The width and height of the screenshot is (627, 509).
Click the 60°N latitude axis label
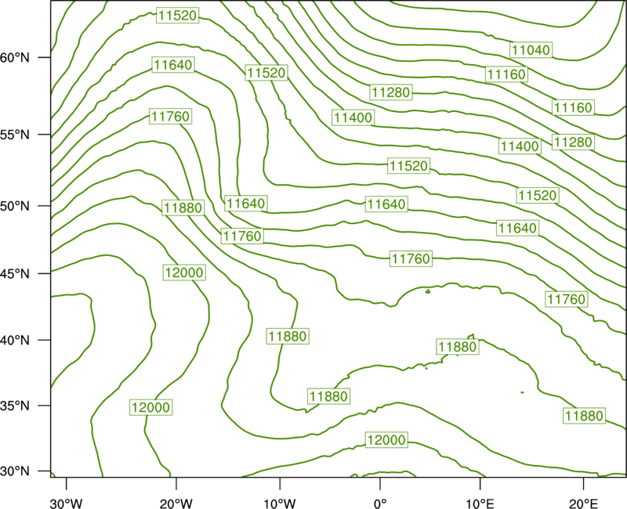(15, 58)
